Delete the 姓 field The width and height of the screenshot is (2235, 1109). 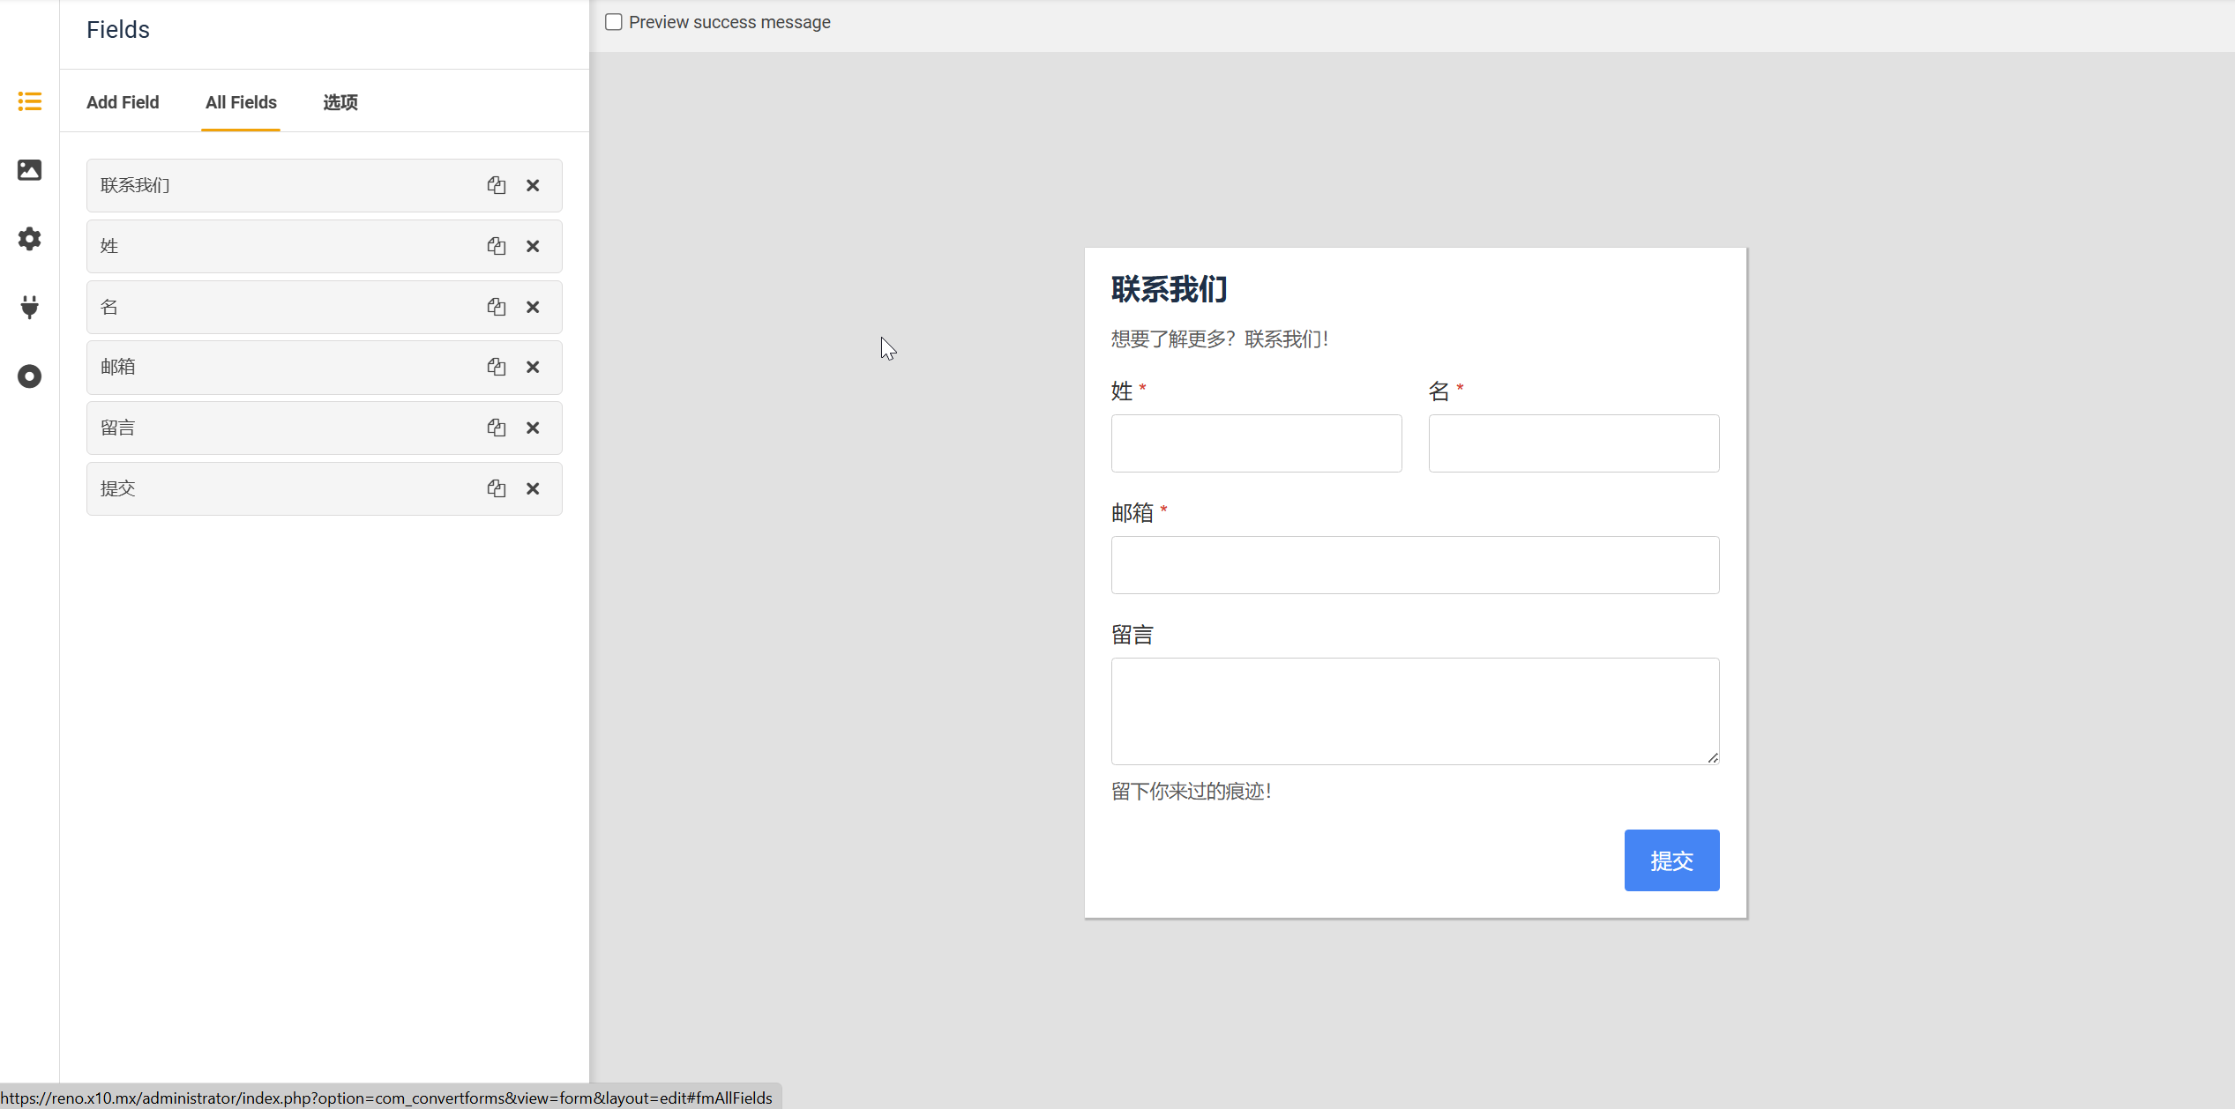[533, 246]
